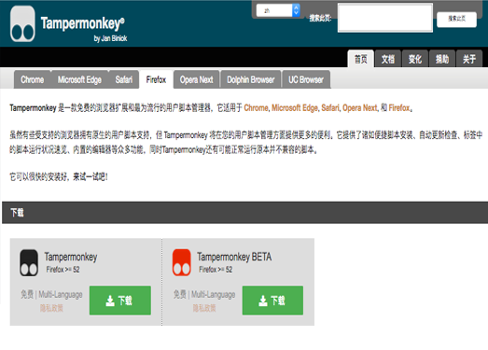Click the 下载 section heading bar
Image resolution: width=488 pixels, height=350 pixels.
(x=245, y=213)
